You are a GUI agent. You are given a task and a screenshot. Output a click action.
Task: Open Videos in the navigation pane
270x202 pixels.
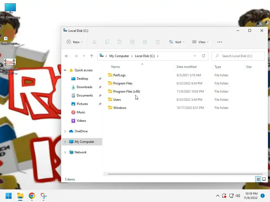81,121
